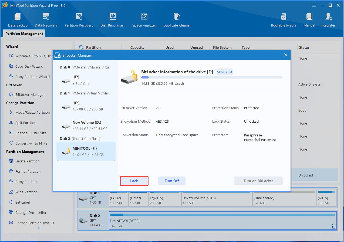Click the MINITOOL drive label link
Screen dimensions: 344x242
coord(224,72)
